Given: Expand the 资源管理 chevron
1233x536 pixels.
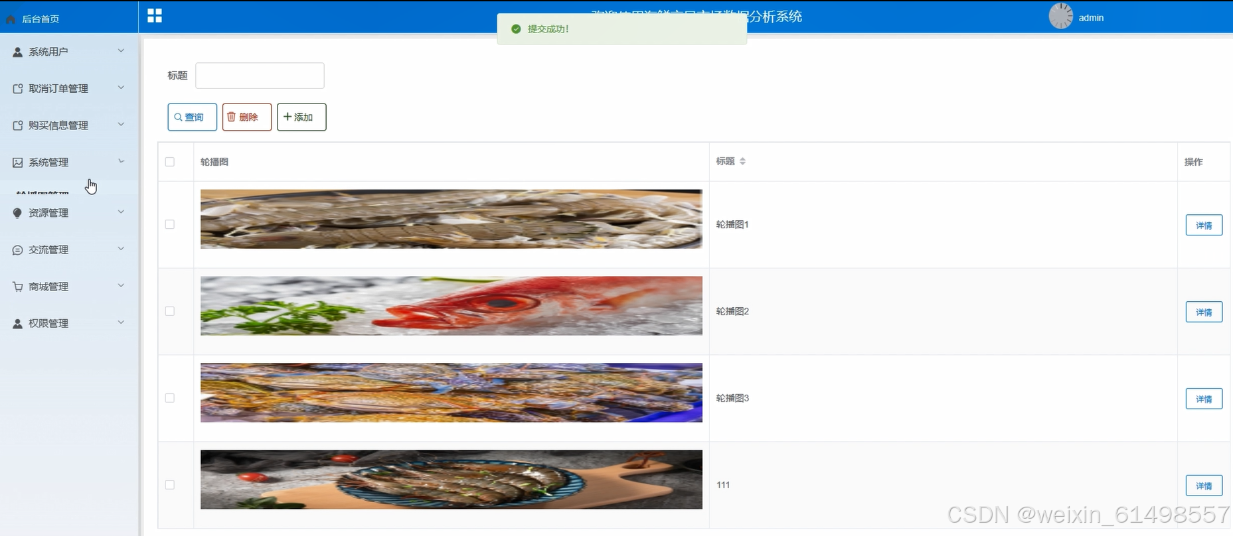Looking at the screenshot, I should click(x=121, y=212).
